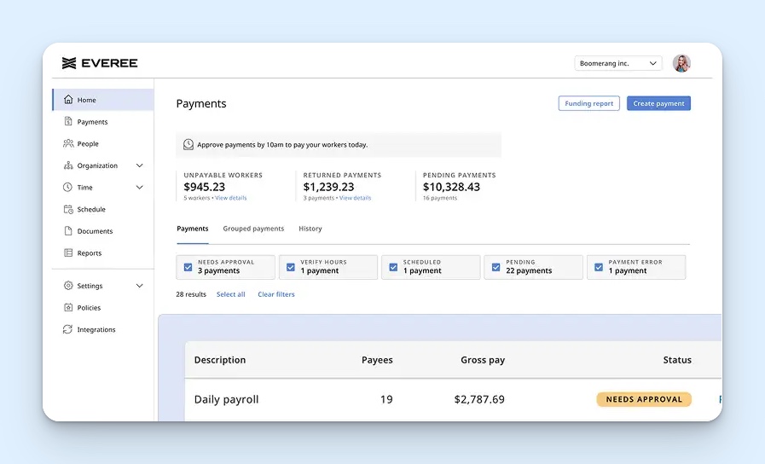765x464 pixels.
Task: Click the Organization chart icon
Action: pyautogui.click(x=68, y=165)
